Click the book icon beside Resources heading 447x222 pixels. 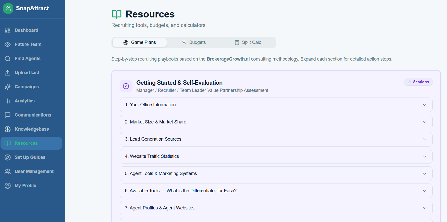(x=117, y=14)
